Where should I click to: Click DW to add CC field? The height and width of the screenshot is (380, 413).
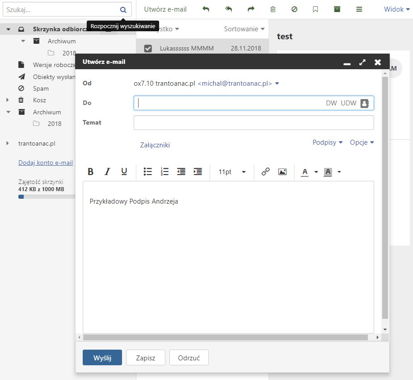331,103
